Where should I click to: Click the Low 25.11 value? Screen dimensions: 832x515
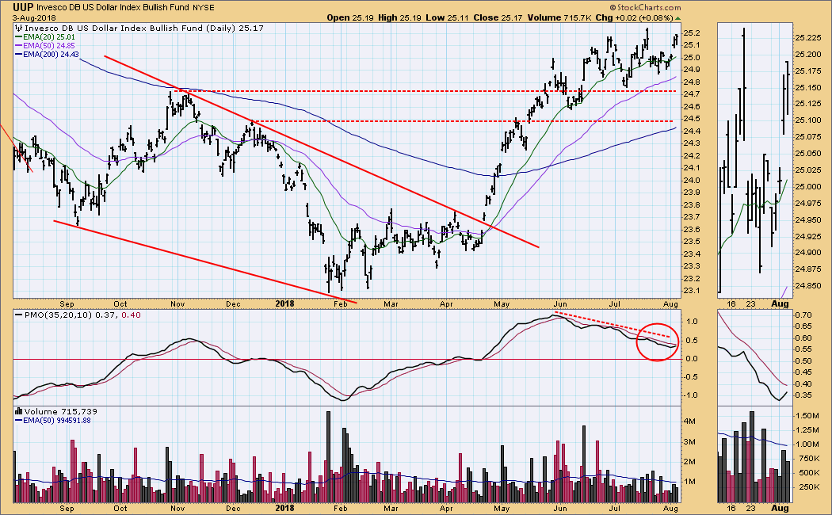[x=448, y=17]
